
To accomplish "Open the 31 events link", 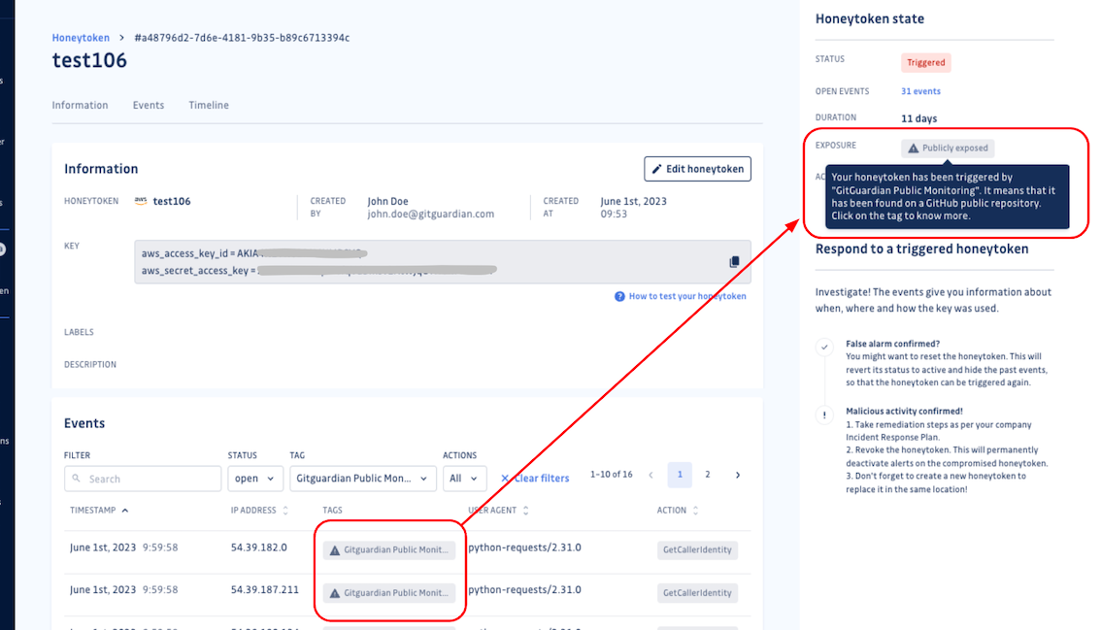I will 921,90.
